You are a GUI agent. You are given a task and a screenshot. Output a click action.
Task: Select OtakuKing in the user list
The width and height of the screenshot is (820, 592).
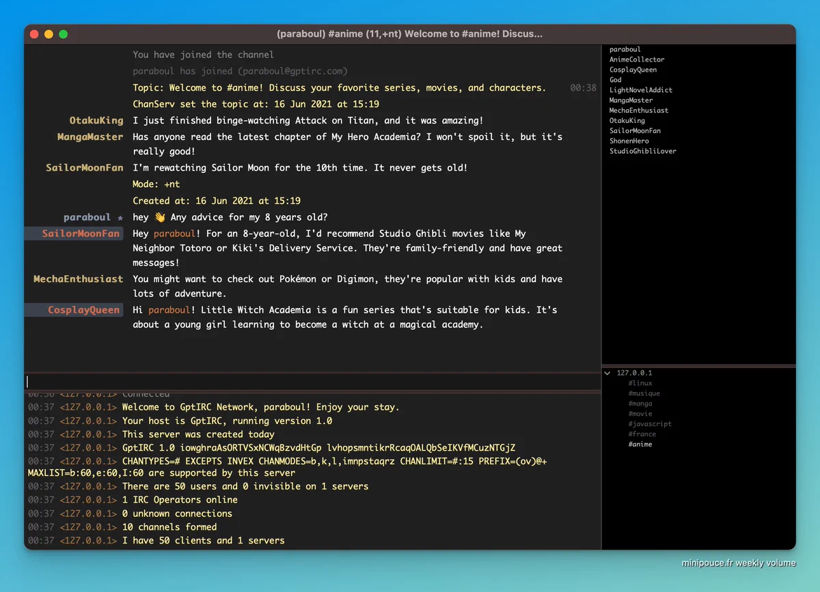pos(627,121)
